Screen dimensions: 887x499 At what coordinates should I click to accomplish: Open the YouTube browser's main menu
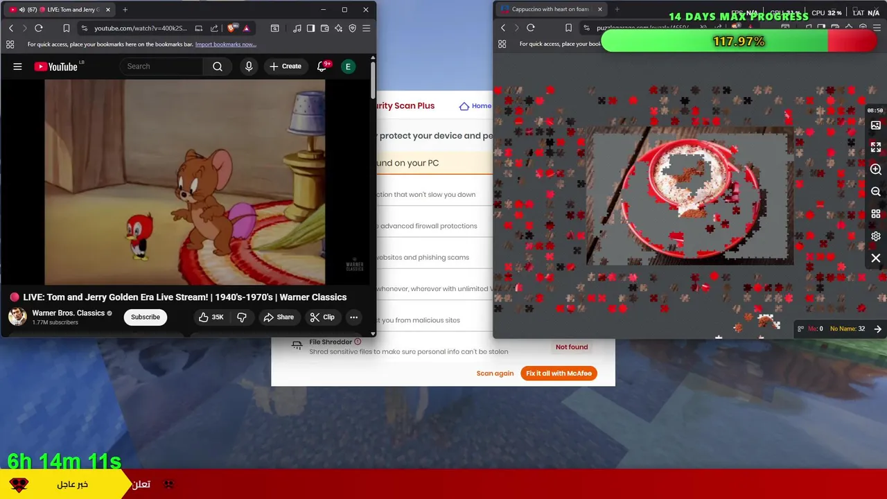click(366, 28)
